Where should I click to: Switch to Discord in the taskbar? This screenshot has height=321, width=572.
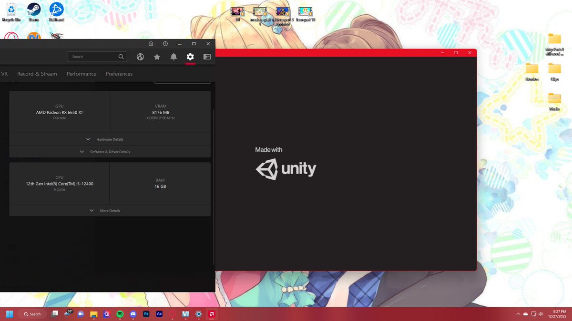point(133,314)
